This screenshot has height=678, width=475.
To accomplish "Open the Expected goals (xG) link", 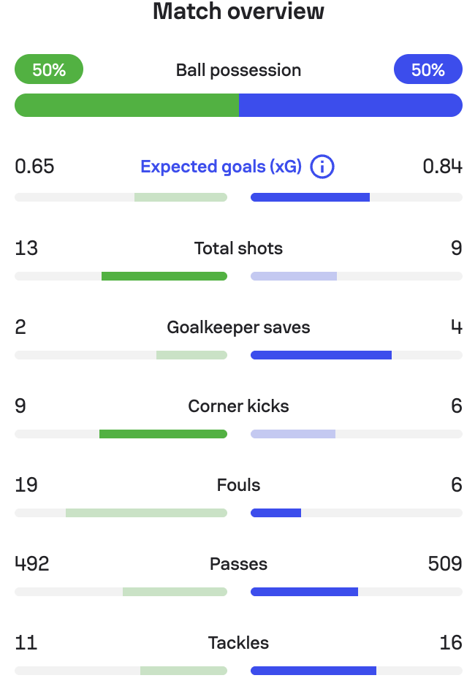I will [221, 167].
